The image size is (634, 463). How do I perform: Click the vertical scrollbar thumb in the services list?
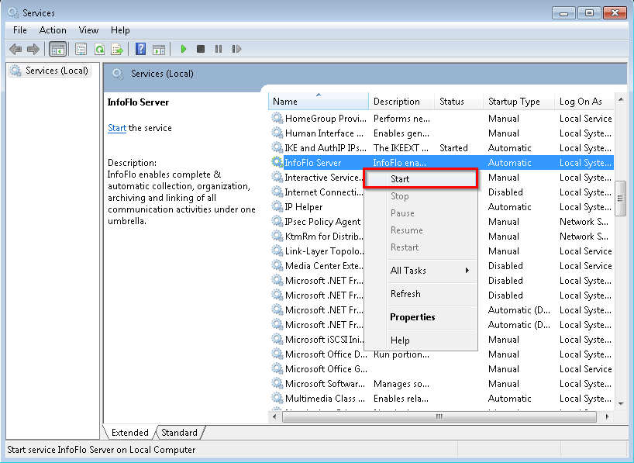click(620, 198)
